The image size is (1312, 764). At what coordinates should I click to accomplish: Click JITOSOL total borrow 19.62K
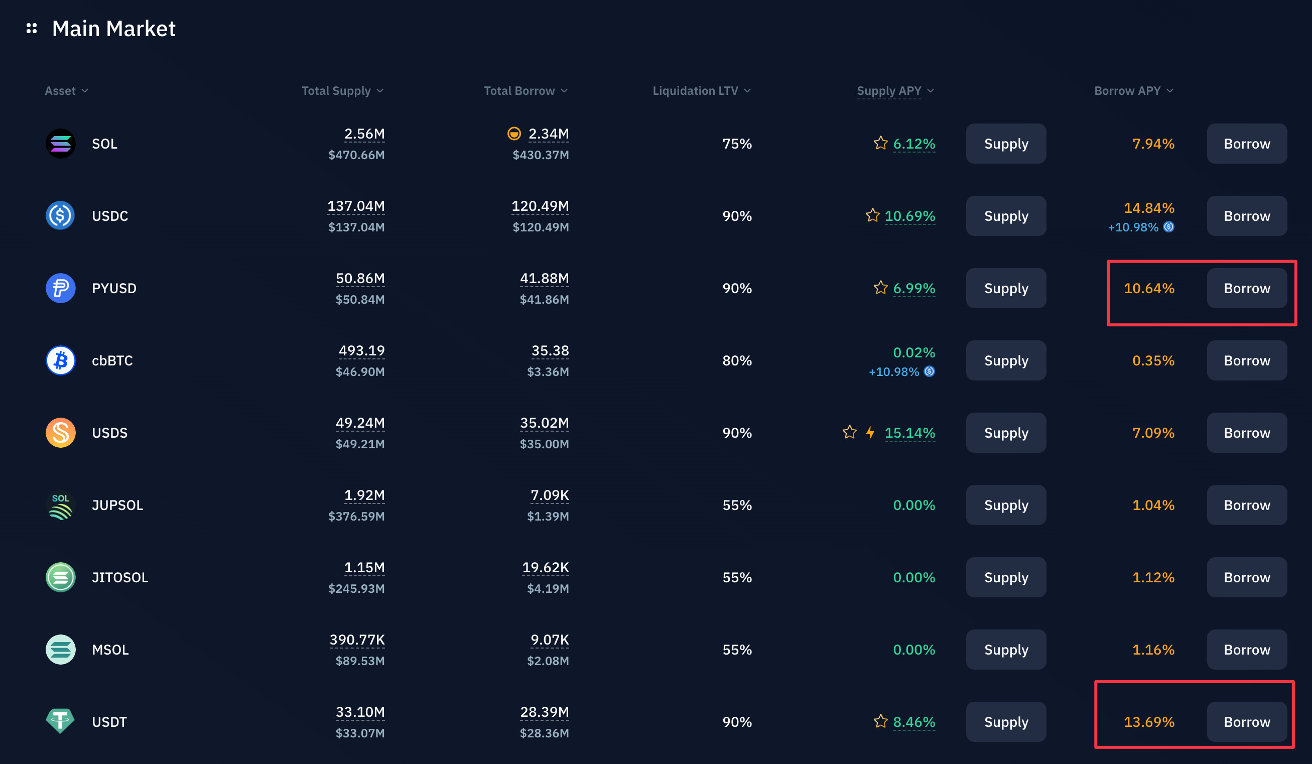pos(545,568)
